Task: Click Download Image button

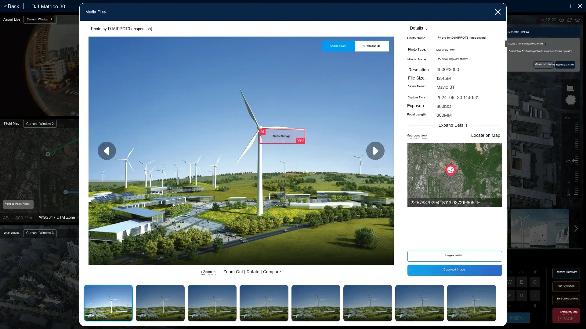Action: (454, 270)
